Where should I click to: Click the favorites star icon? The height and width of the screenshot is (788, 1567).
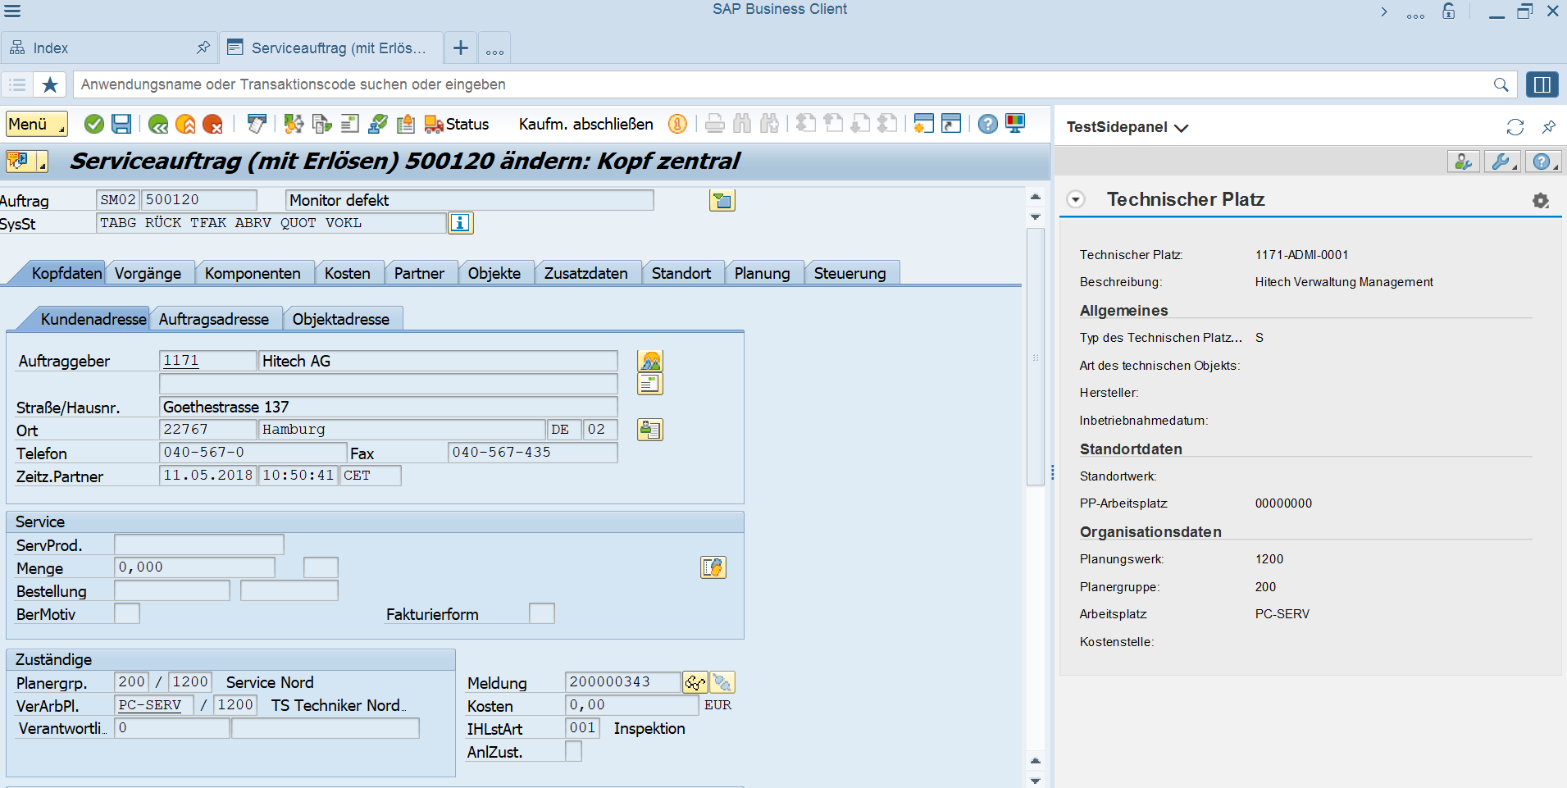(x=50, y=84)
